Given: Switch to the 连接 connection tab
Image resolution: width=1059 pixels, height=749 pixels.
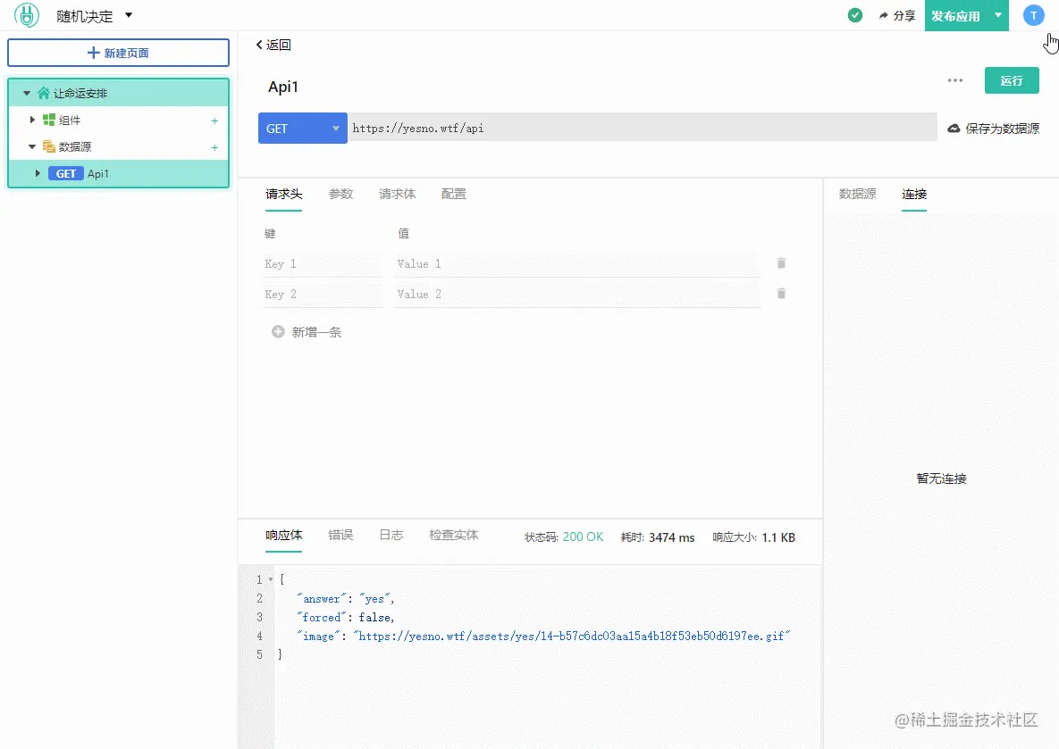Looking at the screenshot, I should (x=914, y=195).
